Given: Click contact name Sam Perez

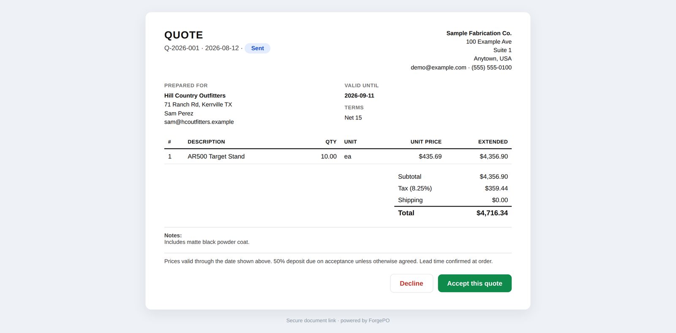Looking at the screenshot, I should click(x=179, y=113).
